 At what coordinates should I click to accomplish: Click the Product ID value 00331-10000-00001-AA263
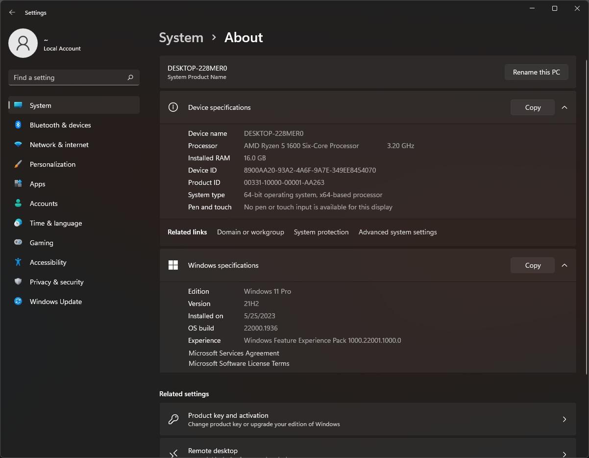point(284,182)
